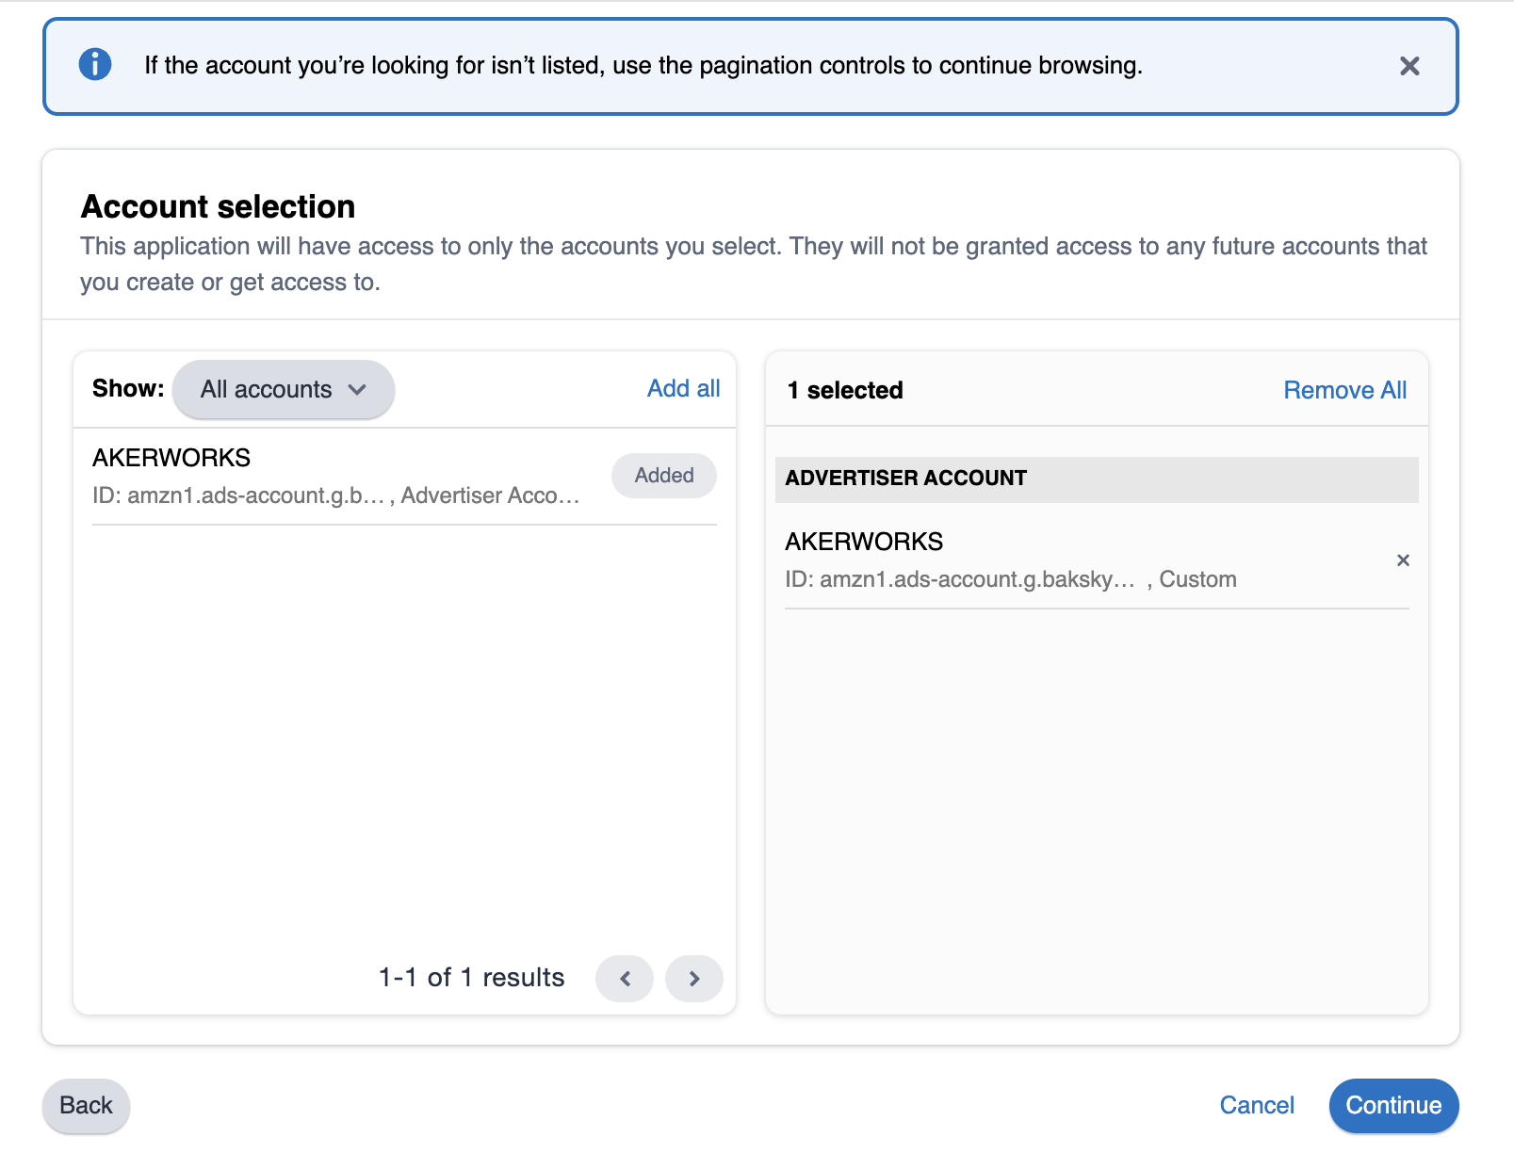Click the 1-1 of 1 results text

click(471, 978)
